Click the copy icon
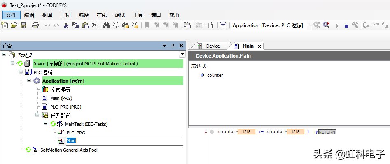Image resolution: width=390 pixels, height=164 pixels. [x=75, y=25]
